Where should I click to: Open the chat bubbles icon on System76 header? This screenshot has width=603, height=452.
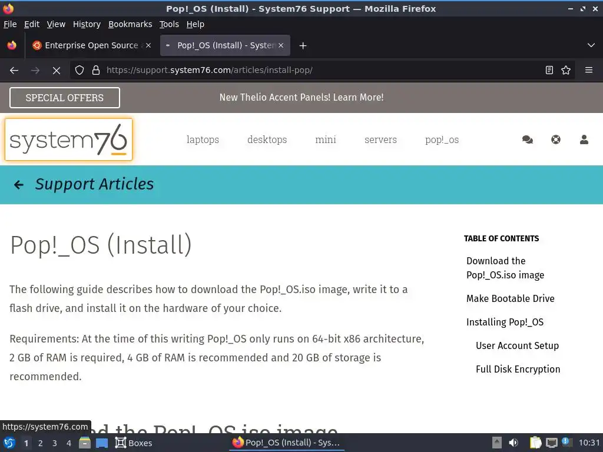tap(527, 139)
